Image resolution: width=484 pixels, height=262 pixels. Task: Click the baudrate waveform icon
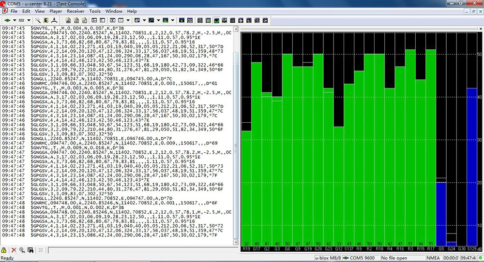point(21,20)
